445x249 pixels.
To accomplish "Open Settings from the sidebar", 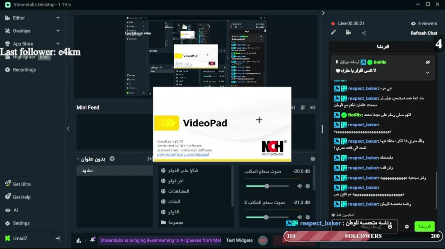I will 21,223.
